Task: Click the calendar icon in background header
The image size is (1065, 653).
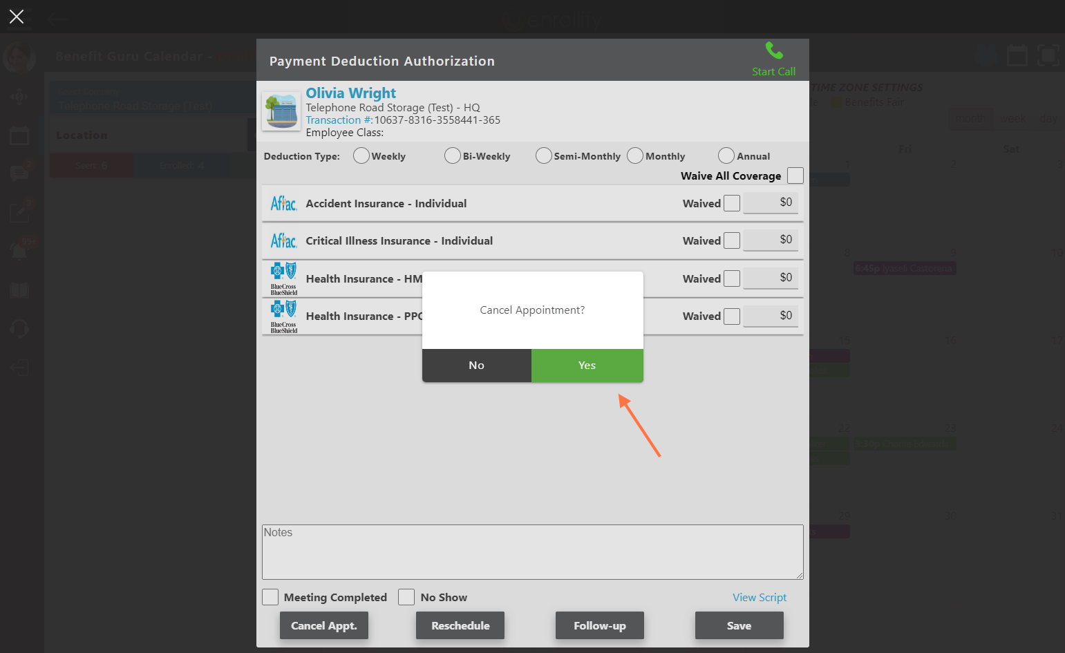Action: click(x=1017, y=55)
